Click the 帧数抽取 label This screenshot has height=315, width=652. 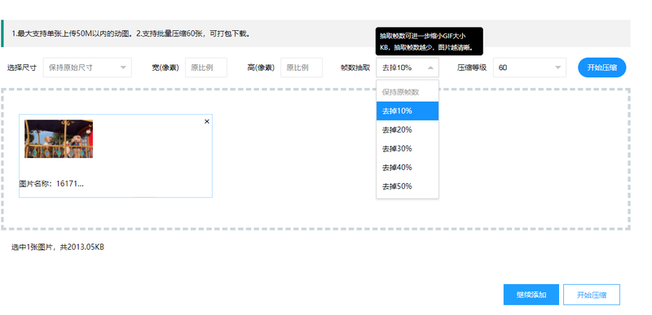(x=355, y=68)
